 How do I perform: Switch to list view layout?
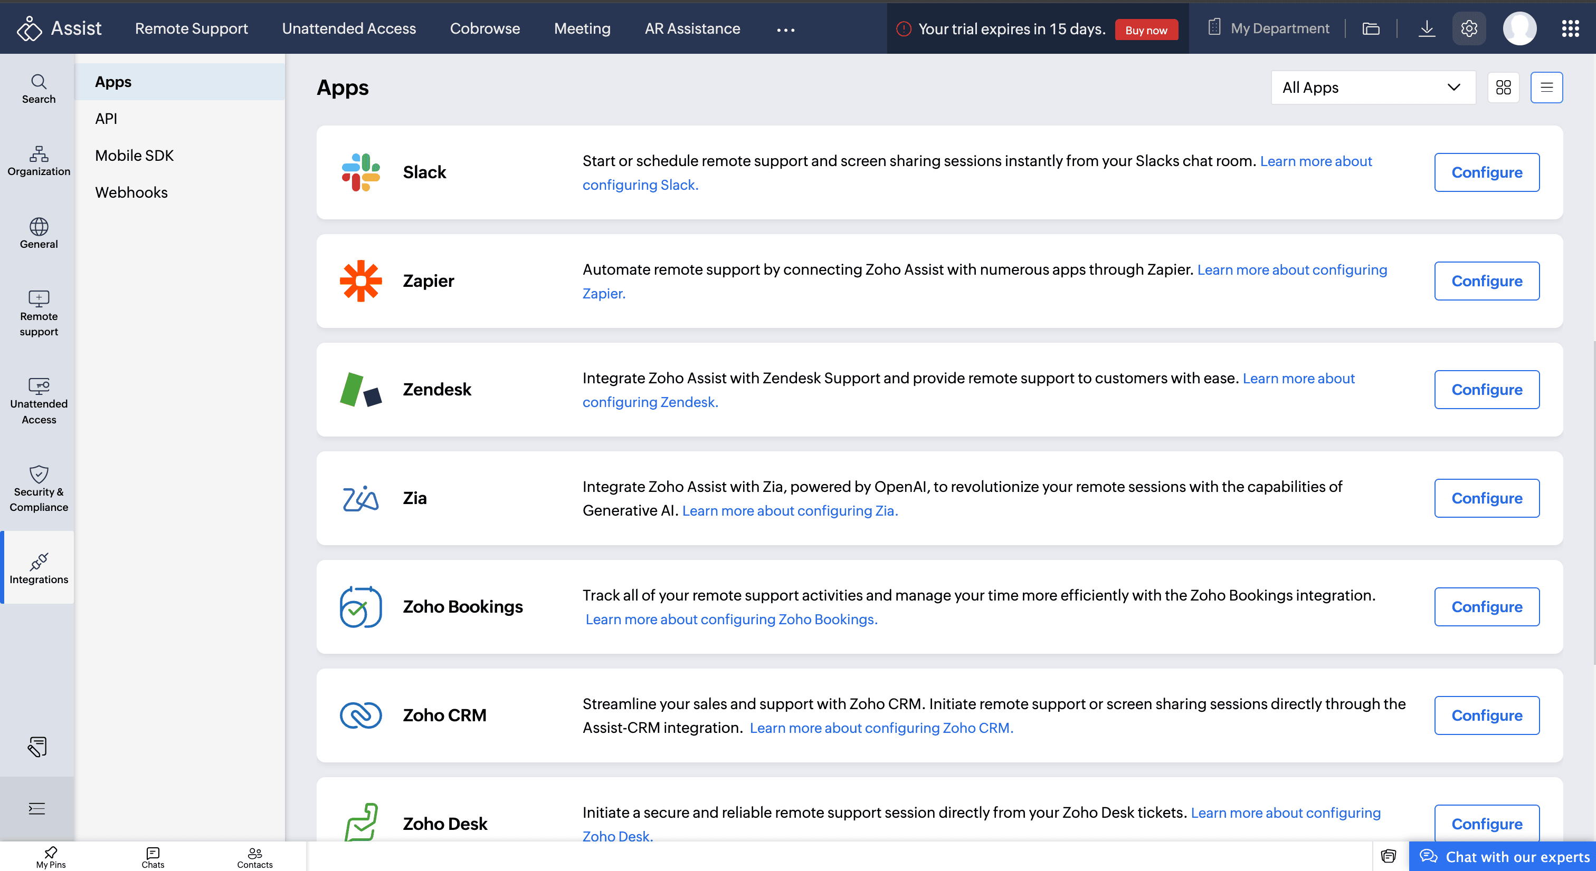1546,88
